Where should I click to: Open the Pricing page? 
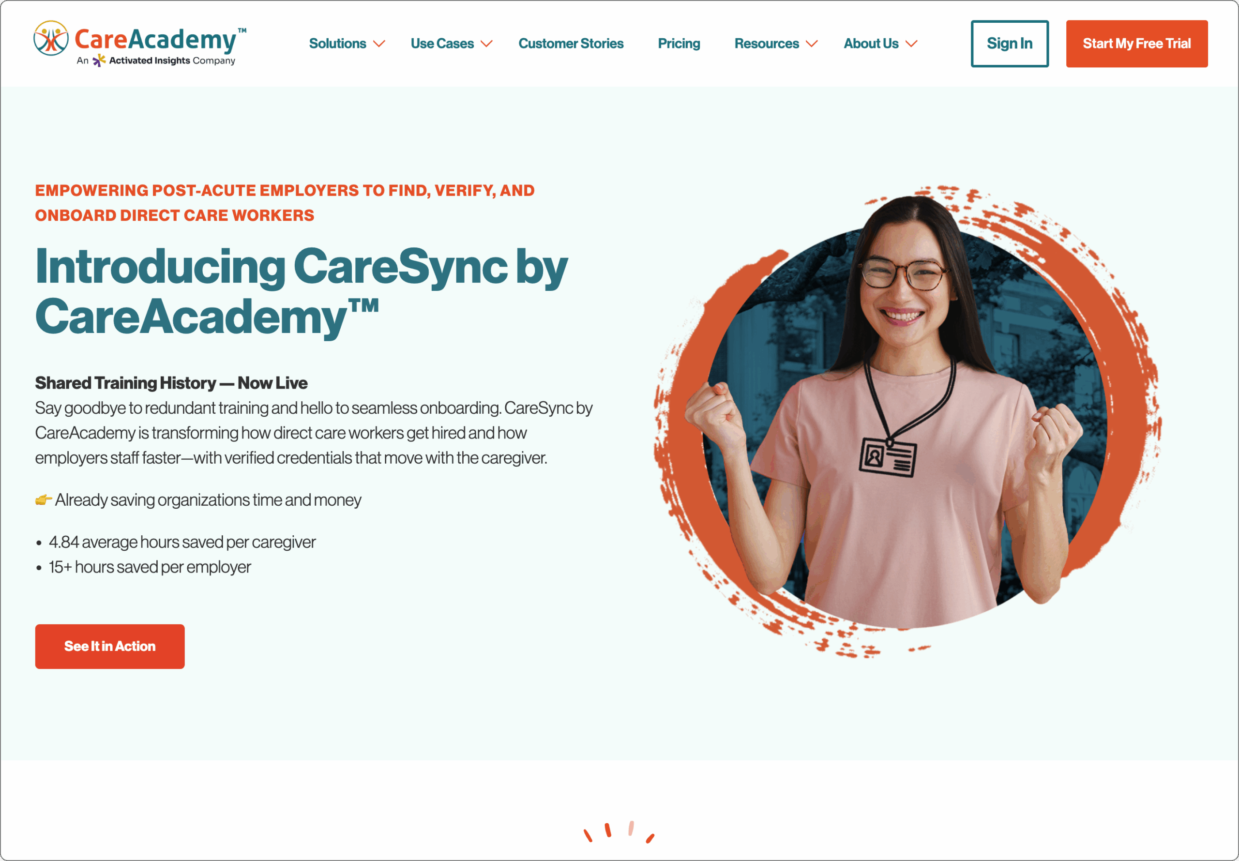coord(679,44)
